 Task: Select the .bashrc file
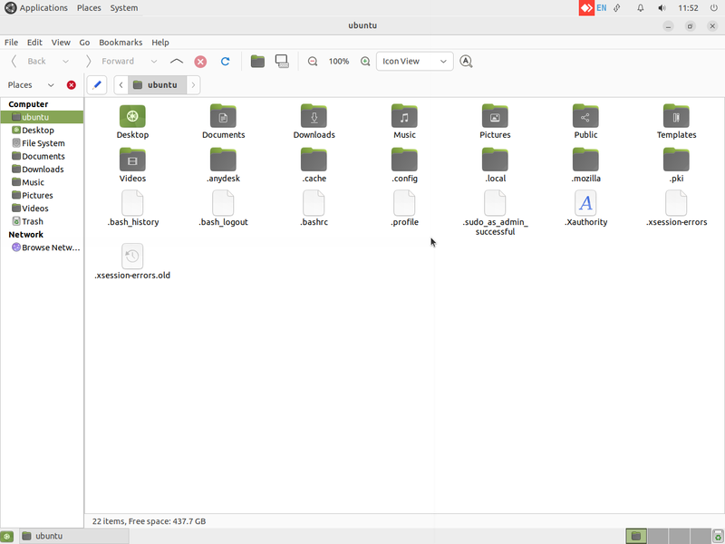coord(314,209)
